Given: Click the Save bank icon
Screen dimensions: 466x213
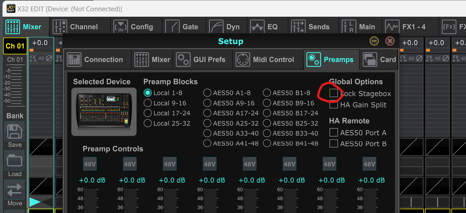Looking at the screenshot, I should (14, 131).
